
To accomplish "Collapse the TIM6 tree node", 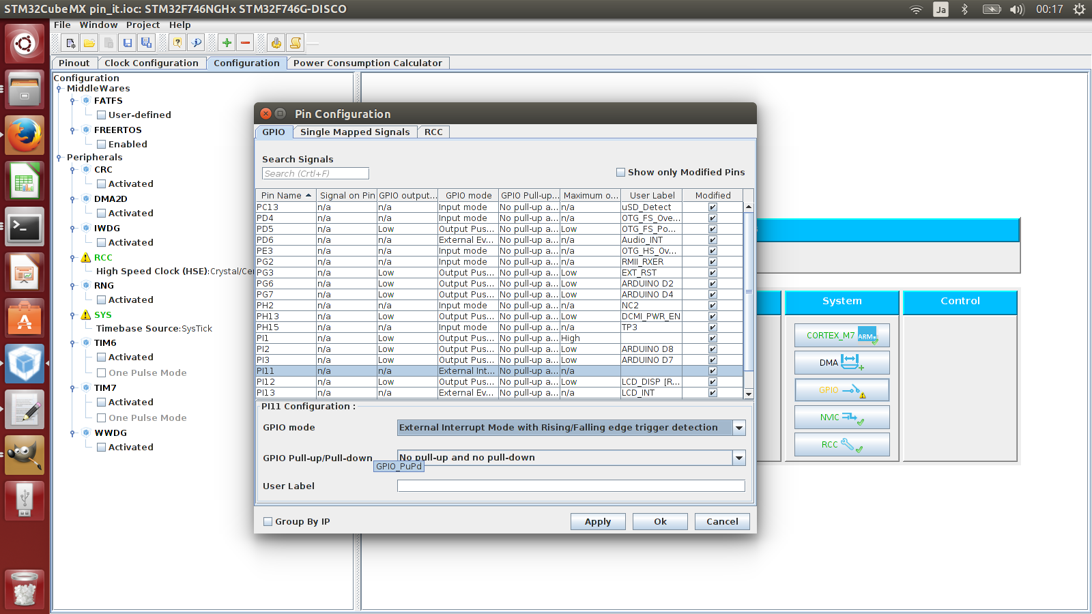I will 72,343.
